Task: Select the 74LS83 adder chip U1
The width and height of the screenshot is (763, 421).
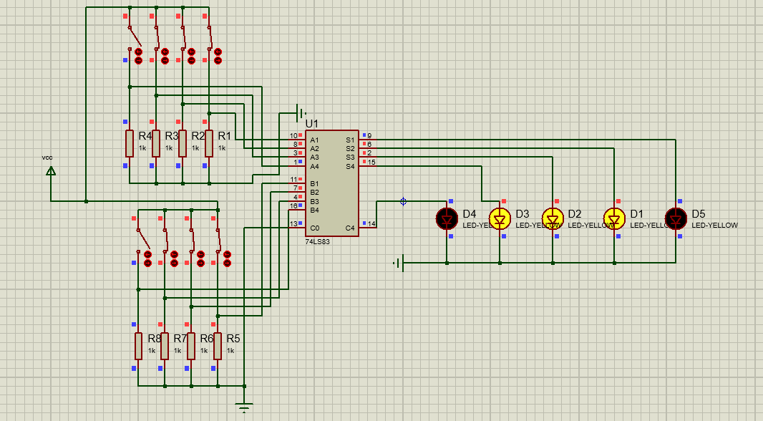Action: pos(333,183)
